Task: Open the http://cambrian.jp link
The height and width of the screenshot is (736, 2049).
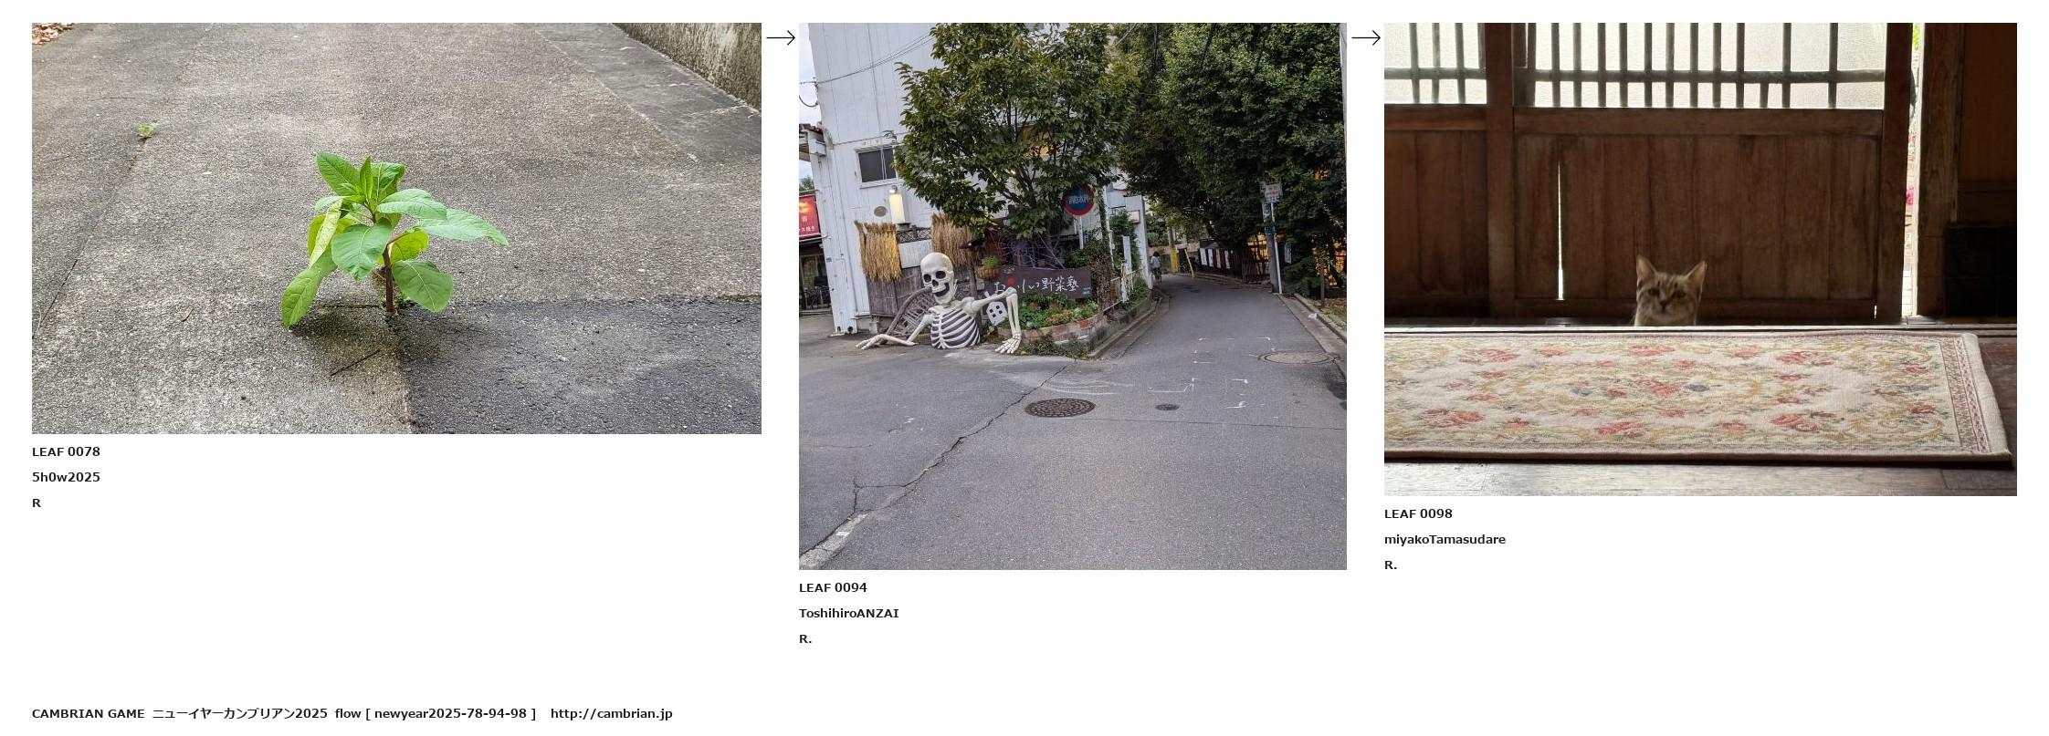Action: (x=611, y=713)
